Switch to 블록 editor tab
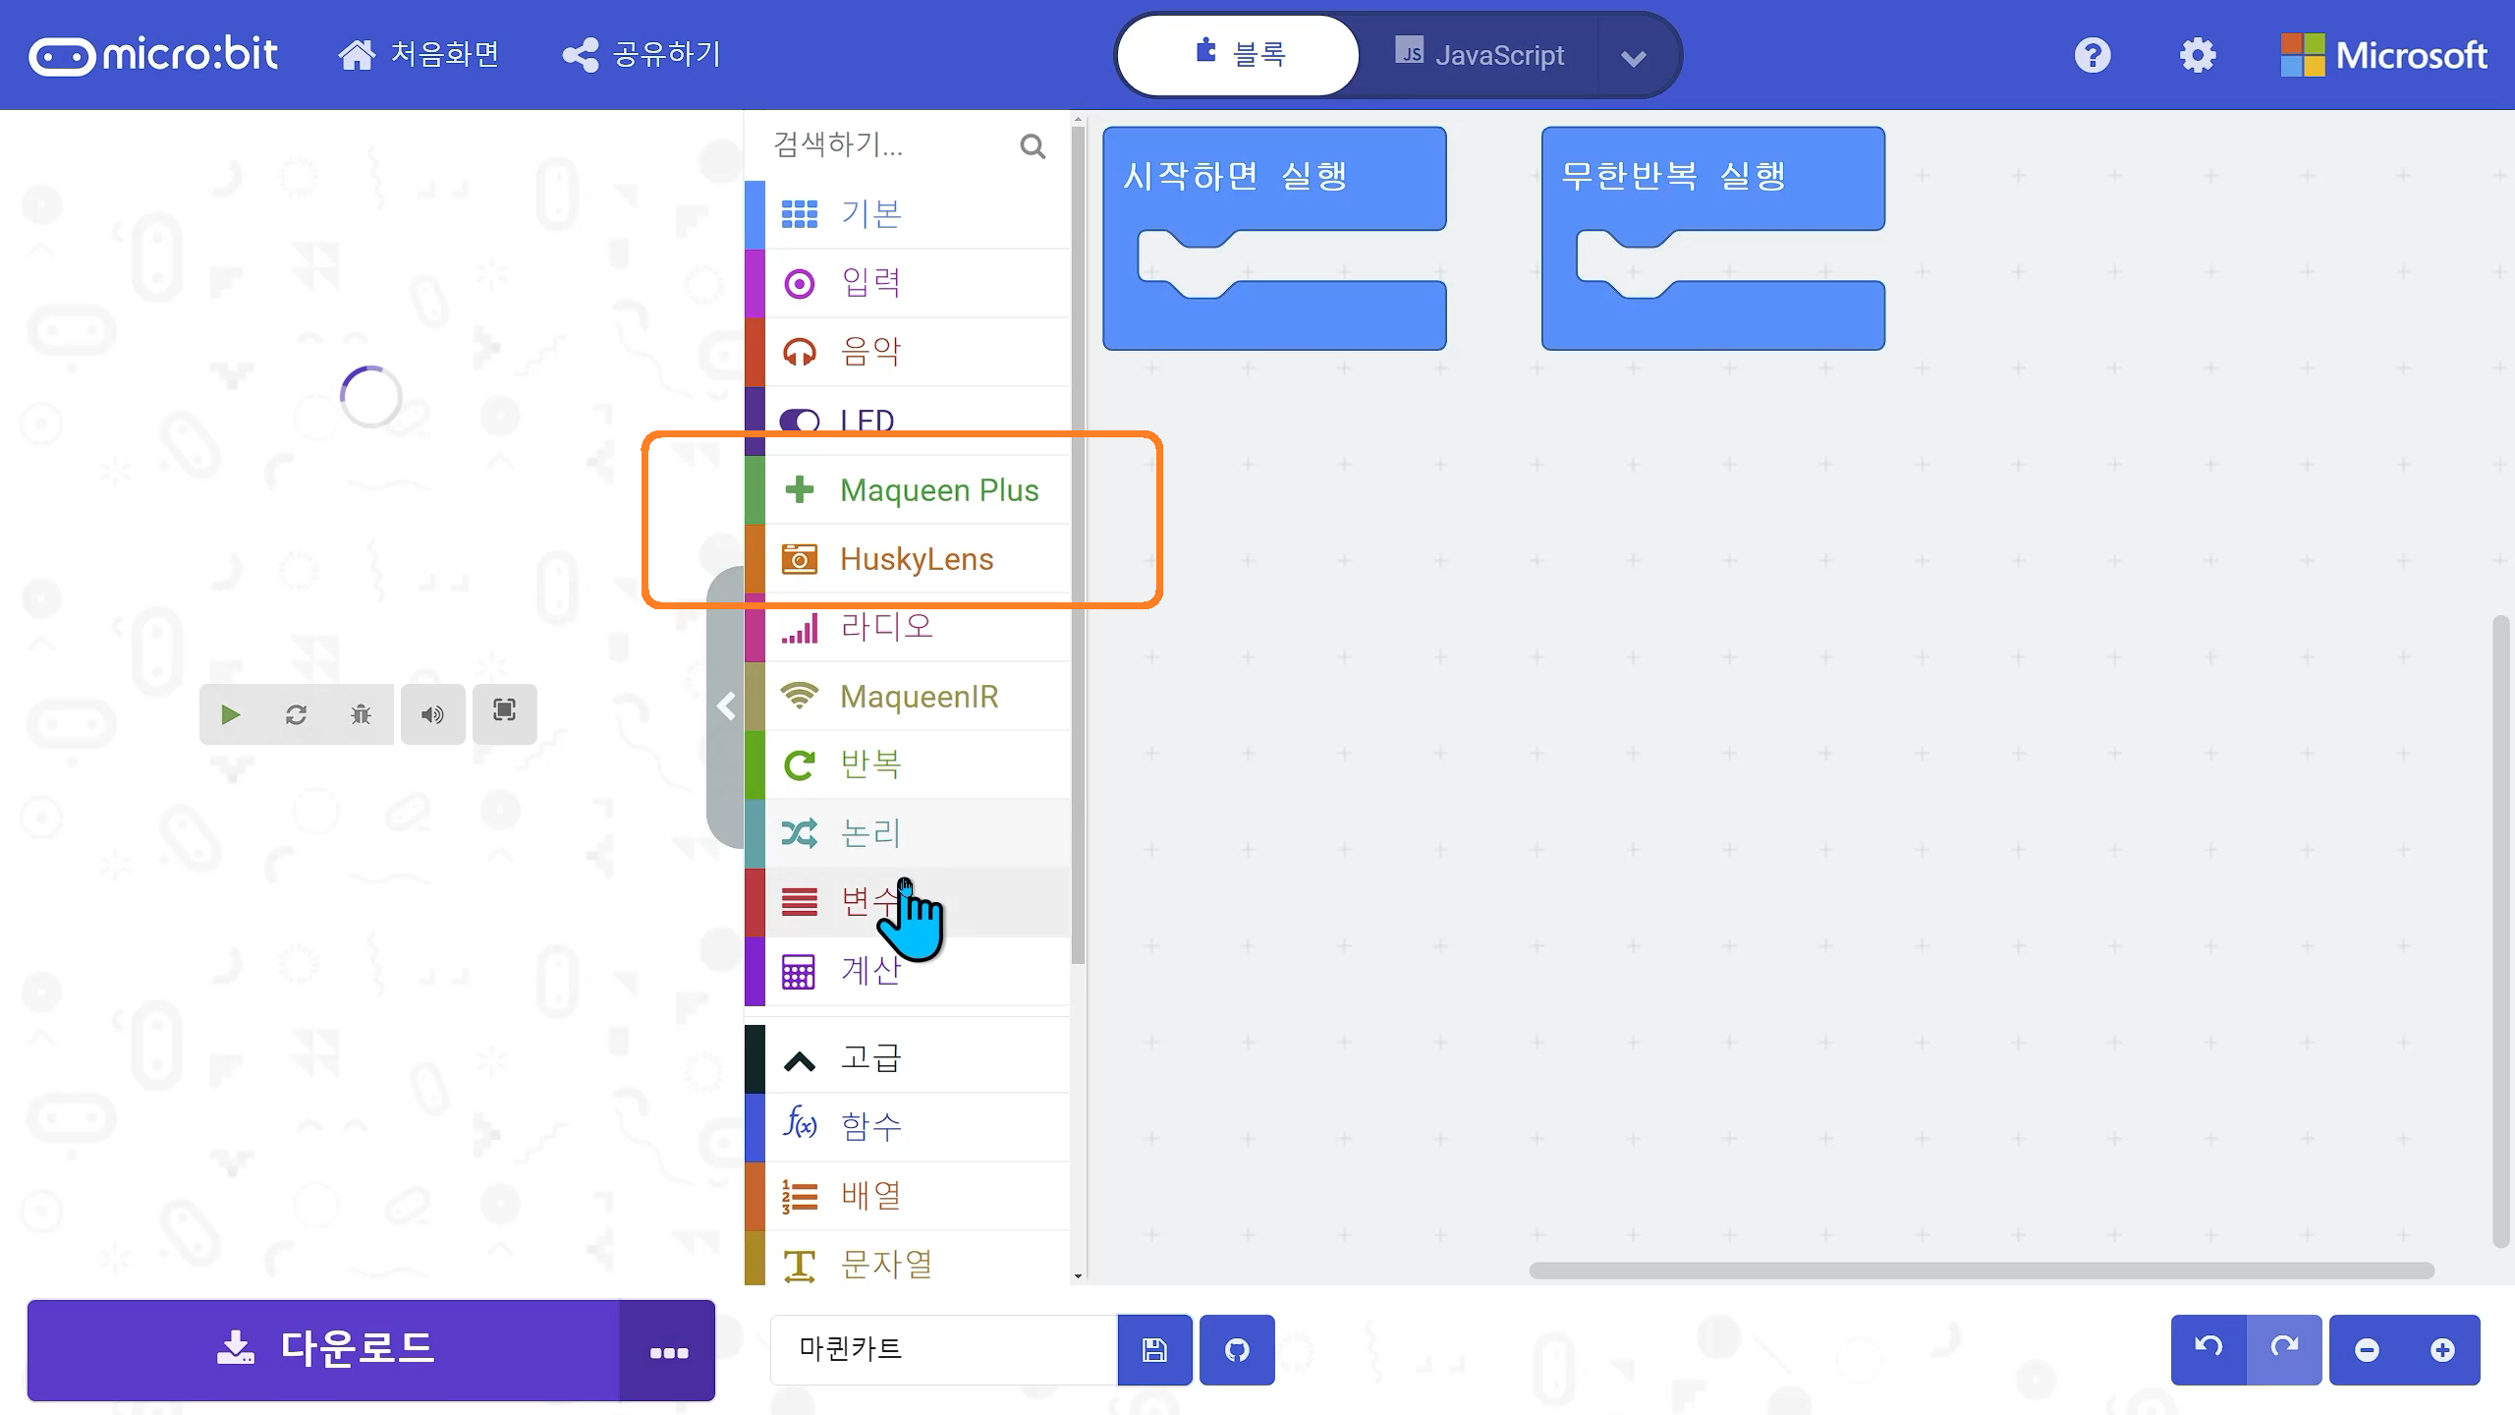Screen dimensions: 2515x1415 coord(1239,55)
